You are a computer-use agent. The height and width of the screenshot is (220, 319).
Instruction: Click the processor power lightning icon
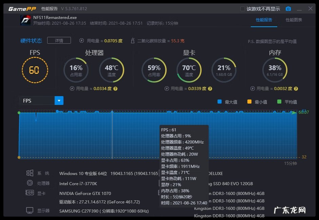click(72, 89)
